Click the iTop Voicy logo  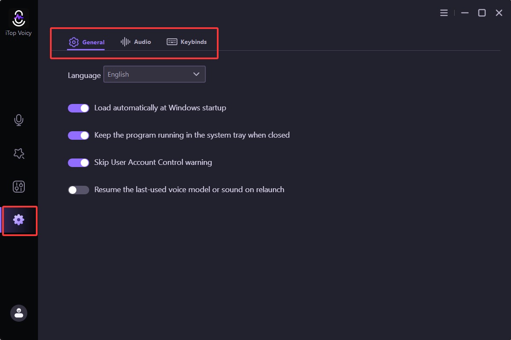pos(19,18)
